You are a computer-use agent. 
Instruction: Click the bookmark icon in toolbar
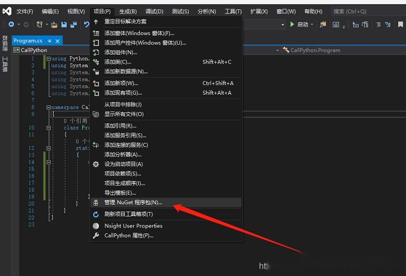(x=400, y=24)
